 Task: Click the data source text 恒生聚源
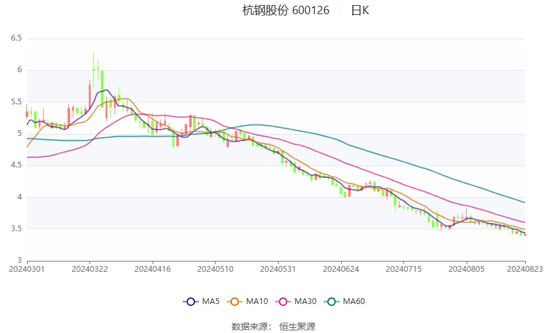[297, 327]
